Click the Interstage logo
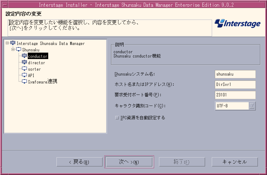Image resolution: width=267 pixels, height=175 pixels. coord(237,23)
